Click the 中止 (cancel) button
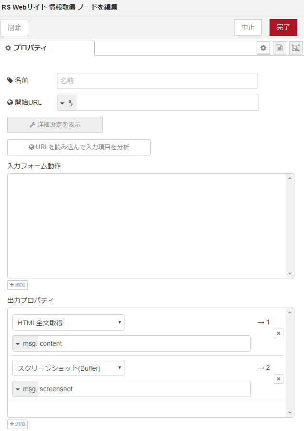This screenshot has height=431, width=304. click(248, 27)
